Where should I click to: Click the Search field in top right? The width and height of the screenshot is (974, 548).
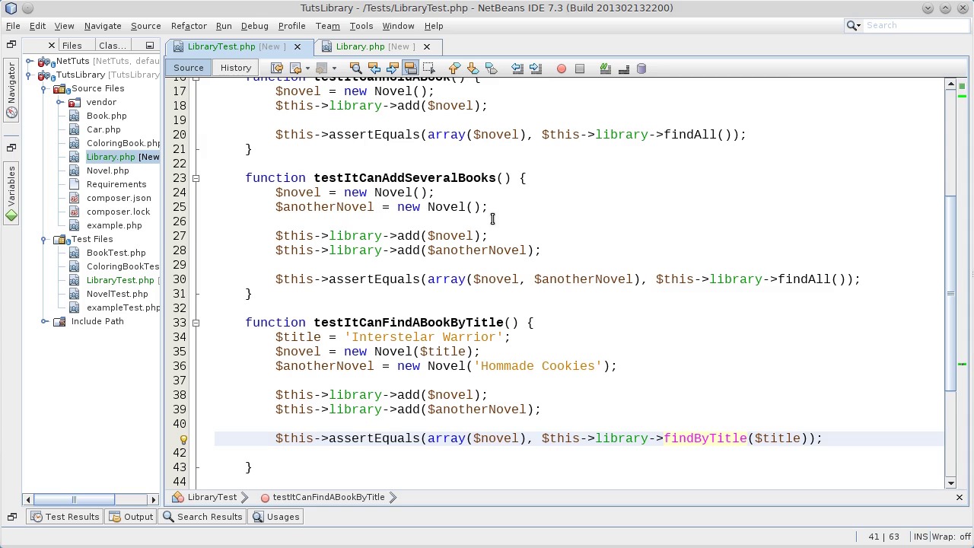[913, 26]
